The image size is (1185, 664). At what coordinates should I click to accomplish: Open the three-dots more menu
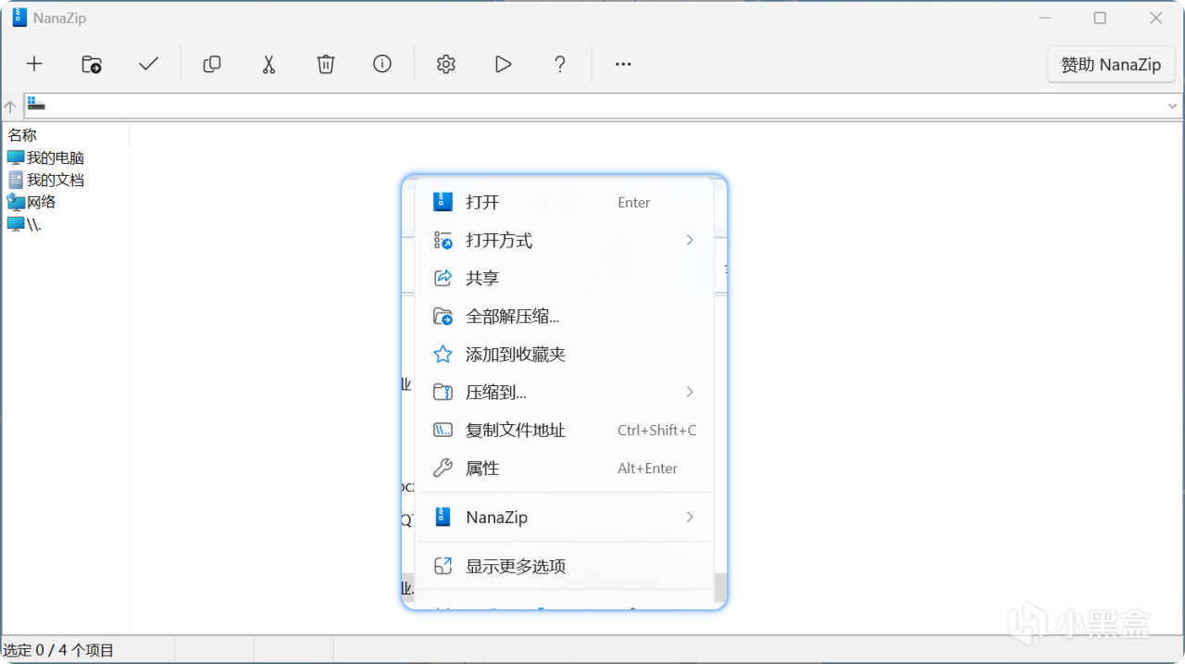pyautogui.click(x=623, y=64)
